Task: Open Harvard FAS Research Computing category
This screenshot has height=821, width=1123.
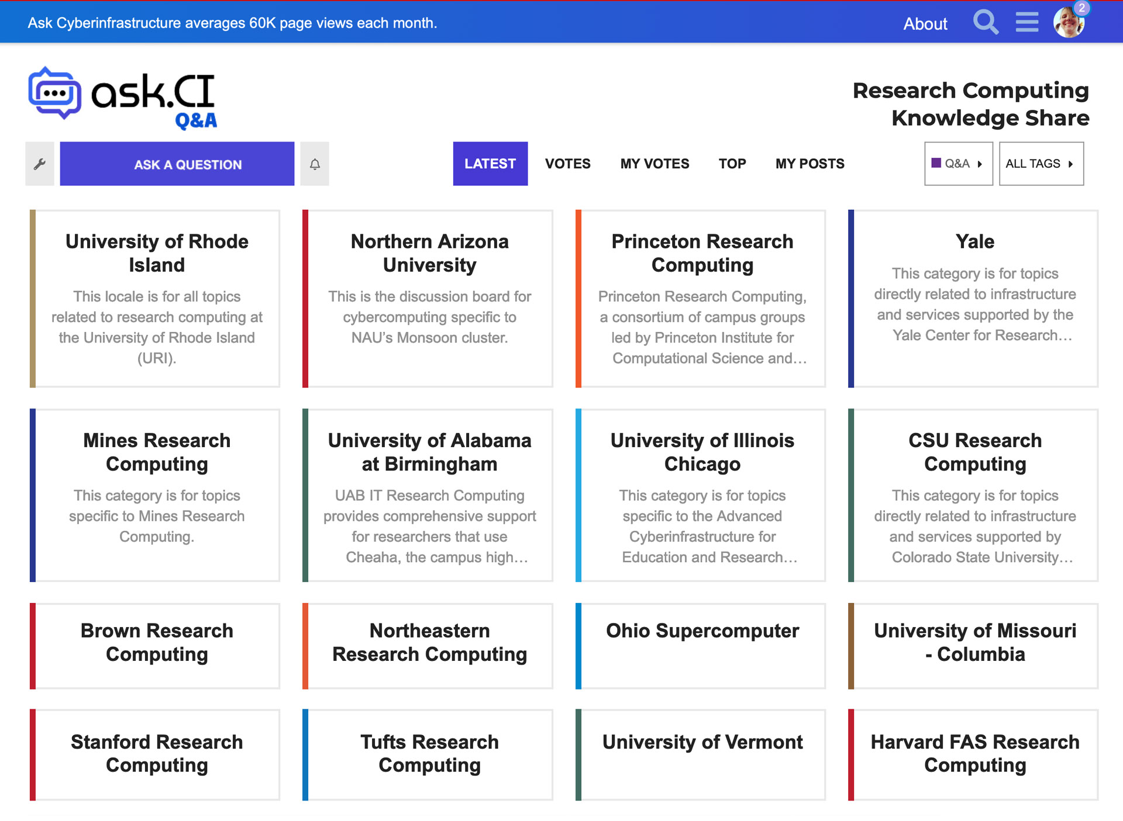Action: pyautogui.click(x=974, y=753)
